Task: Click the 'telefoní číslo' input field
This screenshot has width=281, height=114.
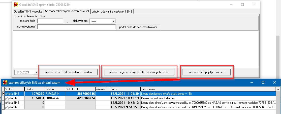Action: (50, 21)
